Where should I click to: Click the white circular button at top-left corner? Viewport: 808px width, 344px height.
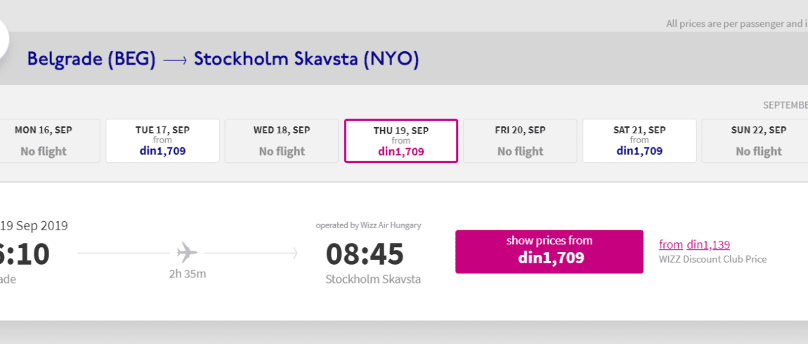coord(3,40)
